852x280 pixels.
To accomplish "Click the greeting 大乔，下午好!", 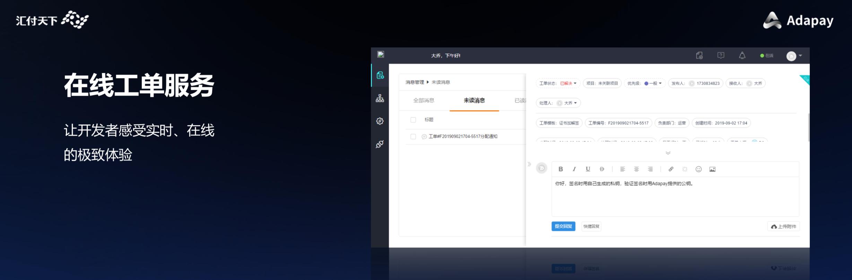I will click(x=445, y=56).
